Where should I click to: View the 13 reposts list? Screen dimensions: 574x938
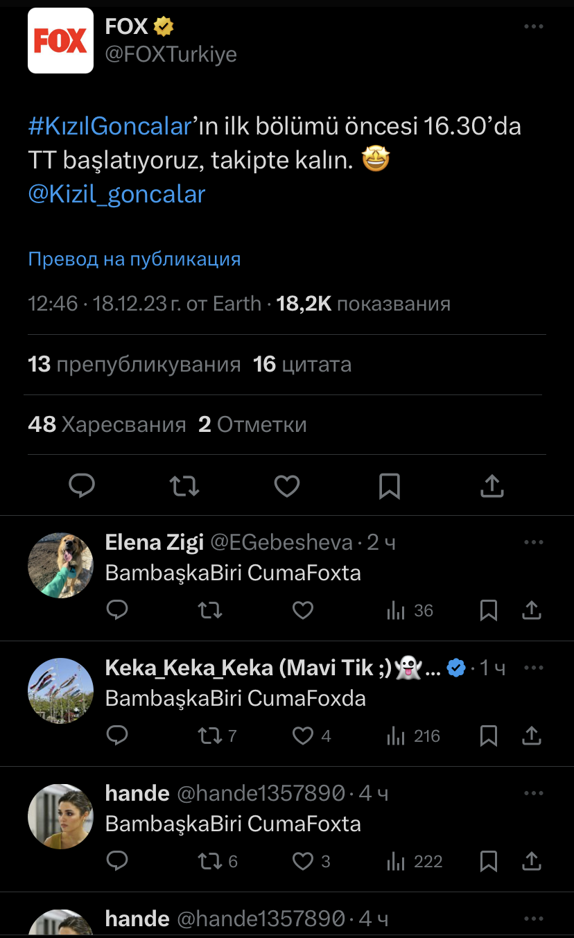(x=134, y=365)
